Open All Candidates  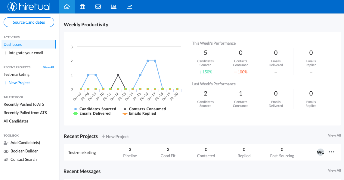coord(16,121)
